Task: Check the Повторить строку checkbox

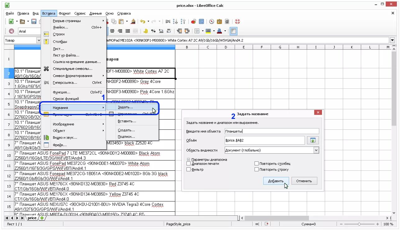Action: 256,169
